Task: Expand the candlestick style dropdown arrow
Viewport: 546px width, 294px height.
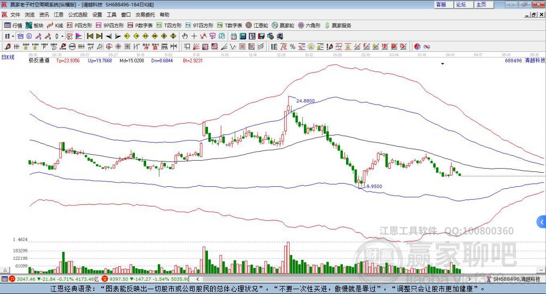Action: 62,36
